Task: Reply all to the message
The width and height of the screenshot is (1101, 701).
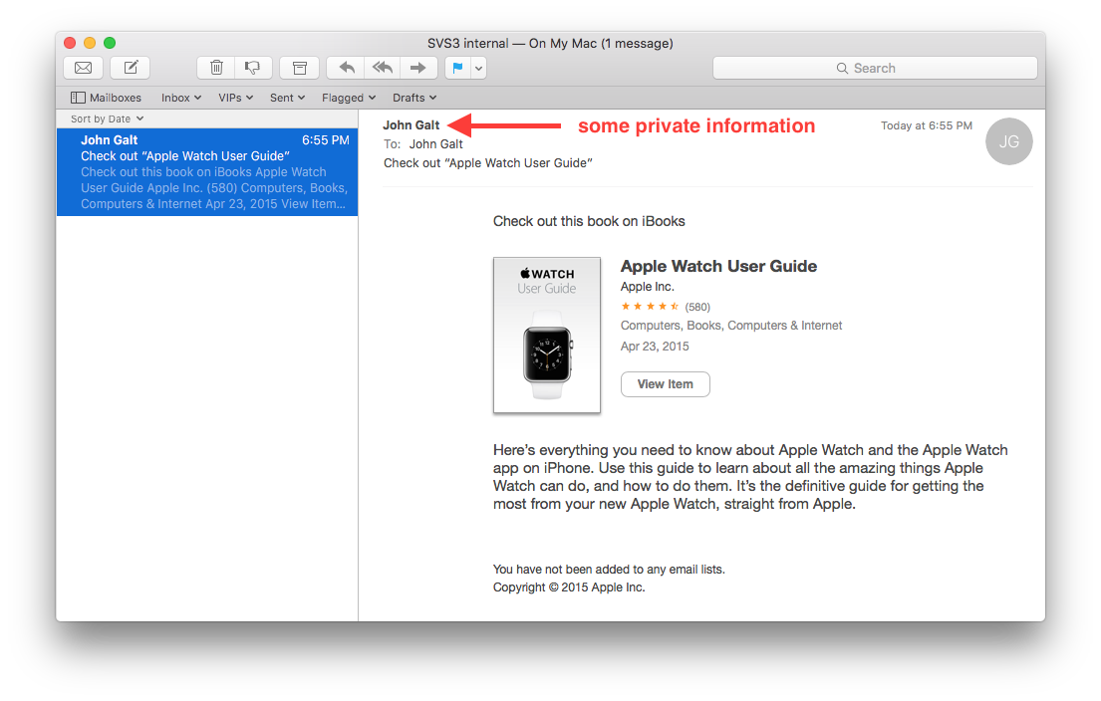Action: coord(383,68)
